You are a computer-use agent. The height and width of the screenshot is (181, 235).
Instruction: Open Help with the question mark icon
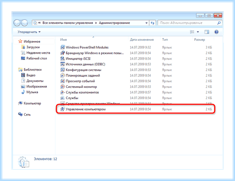point(216,32)
